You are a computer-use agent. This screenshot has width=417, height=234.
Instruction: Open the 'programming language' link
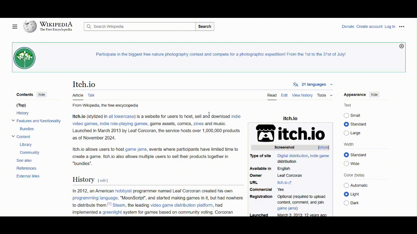(95, 198)
